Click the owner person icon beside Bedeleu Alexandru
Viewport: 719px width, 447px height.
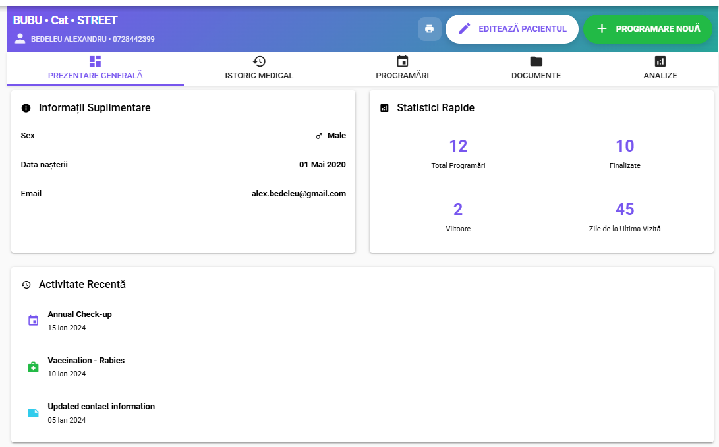coord(20,38)
